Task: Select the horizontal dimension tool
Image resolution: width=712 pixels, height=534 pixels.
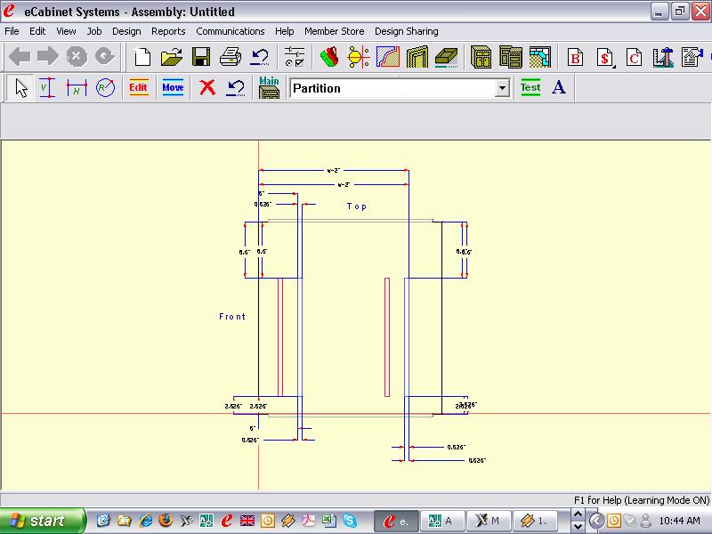Action: point(77,87)
